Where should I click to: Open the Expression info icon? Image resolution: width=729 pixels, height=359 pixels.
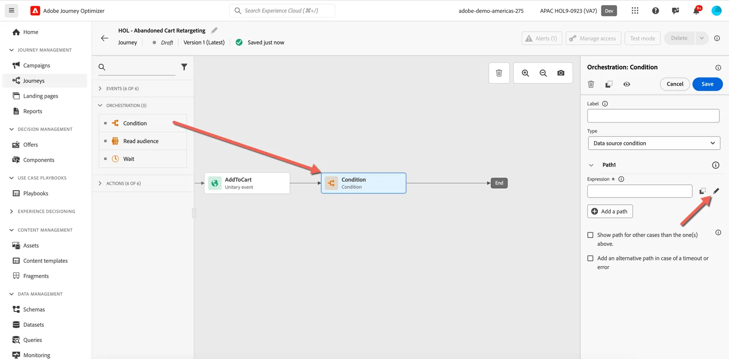click(621, 179)
